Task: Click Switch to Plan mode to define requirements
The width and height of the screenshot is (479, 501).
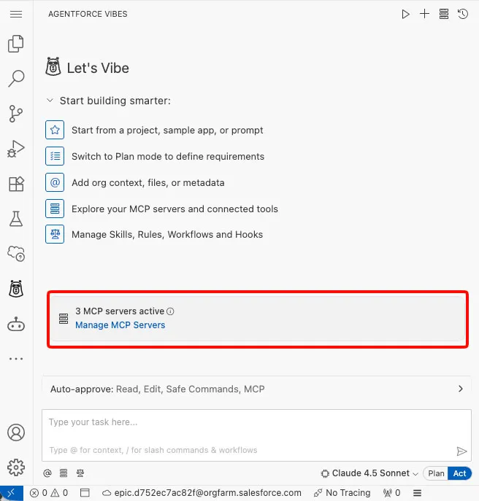Action: 168,157
